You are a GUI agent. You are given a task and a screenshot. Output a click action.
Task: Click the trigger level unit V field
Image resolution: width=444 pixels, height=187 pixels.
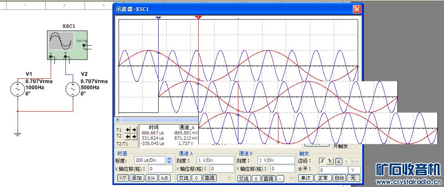tap(354, 170)
